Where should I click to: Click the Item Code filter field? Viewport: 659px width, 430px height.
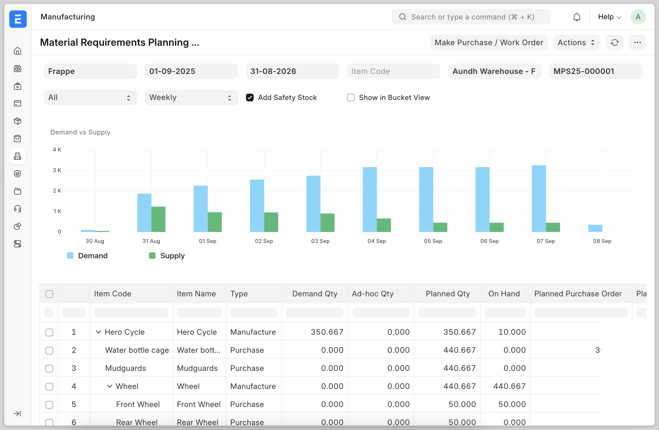pos(393,71)
